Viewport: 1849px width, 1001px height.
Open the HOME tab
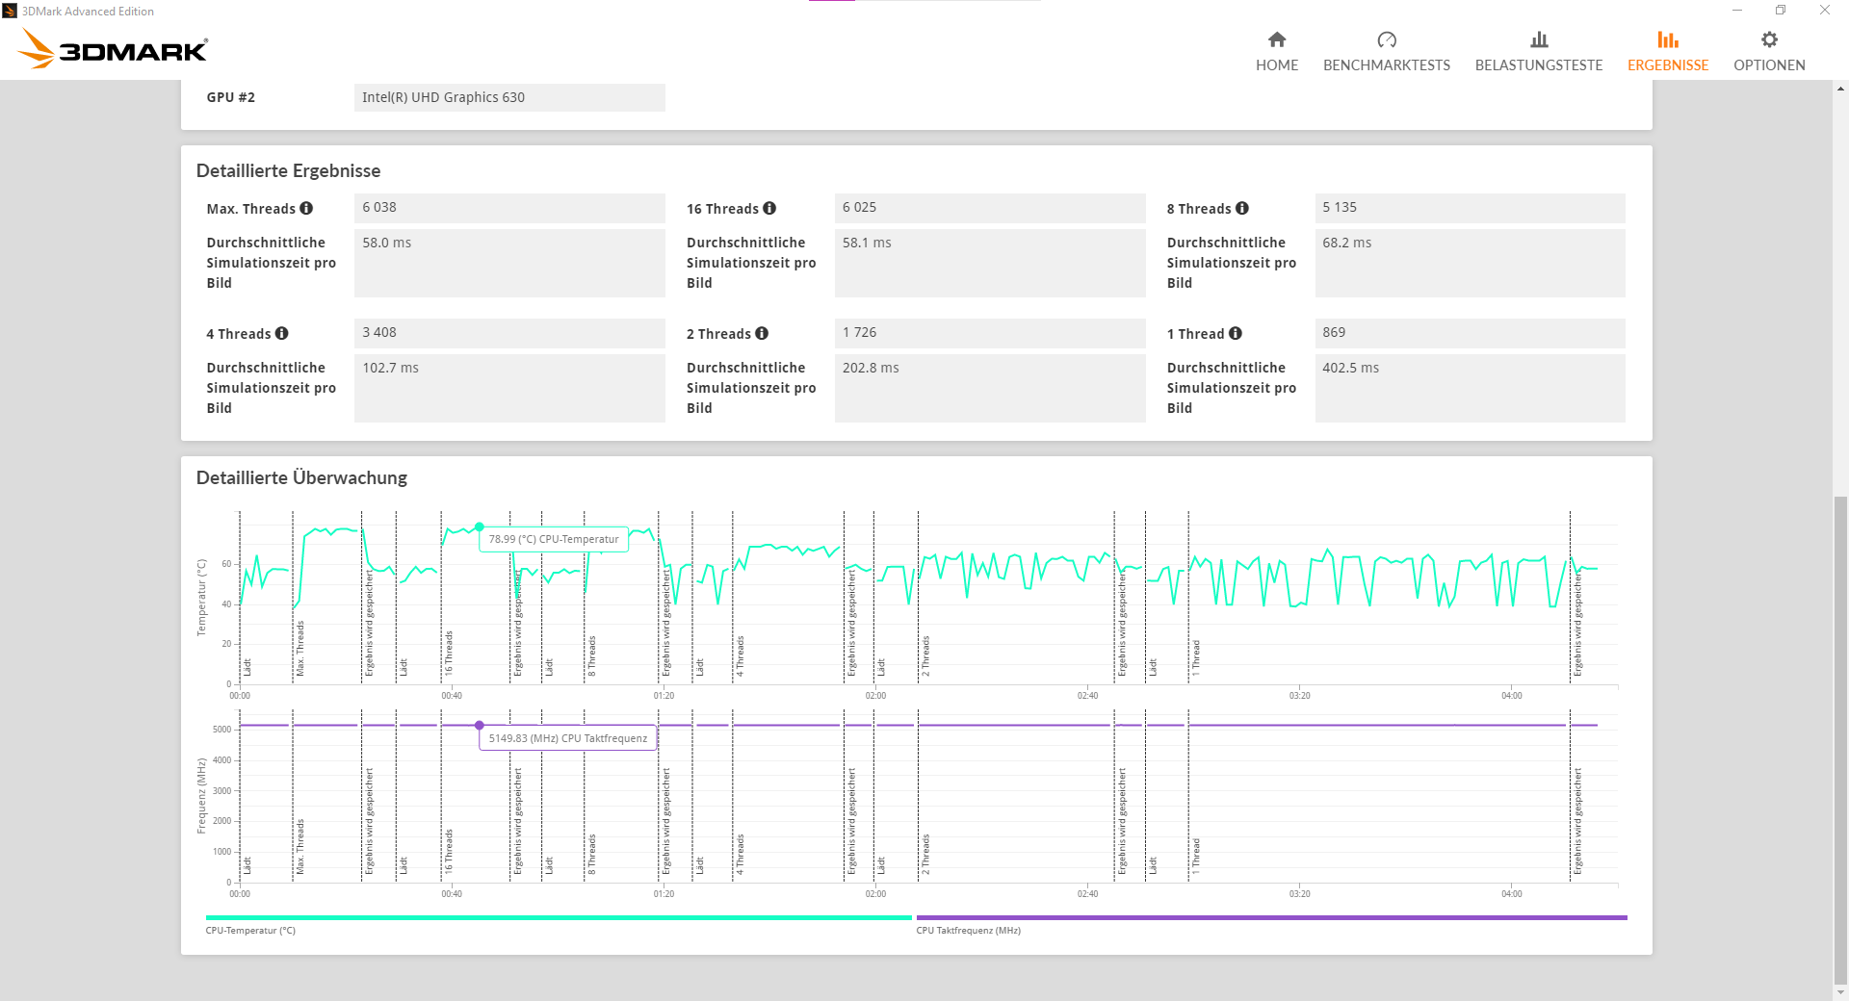(x=1277, y=52)
